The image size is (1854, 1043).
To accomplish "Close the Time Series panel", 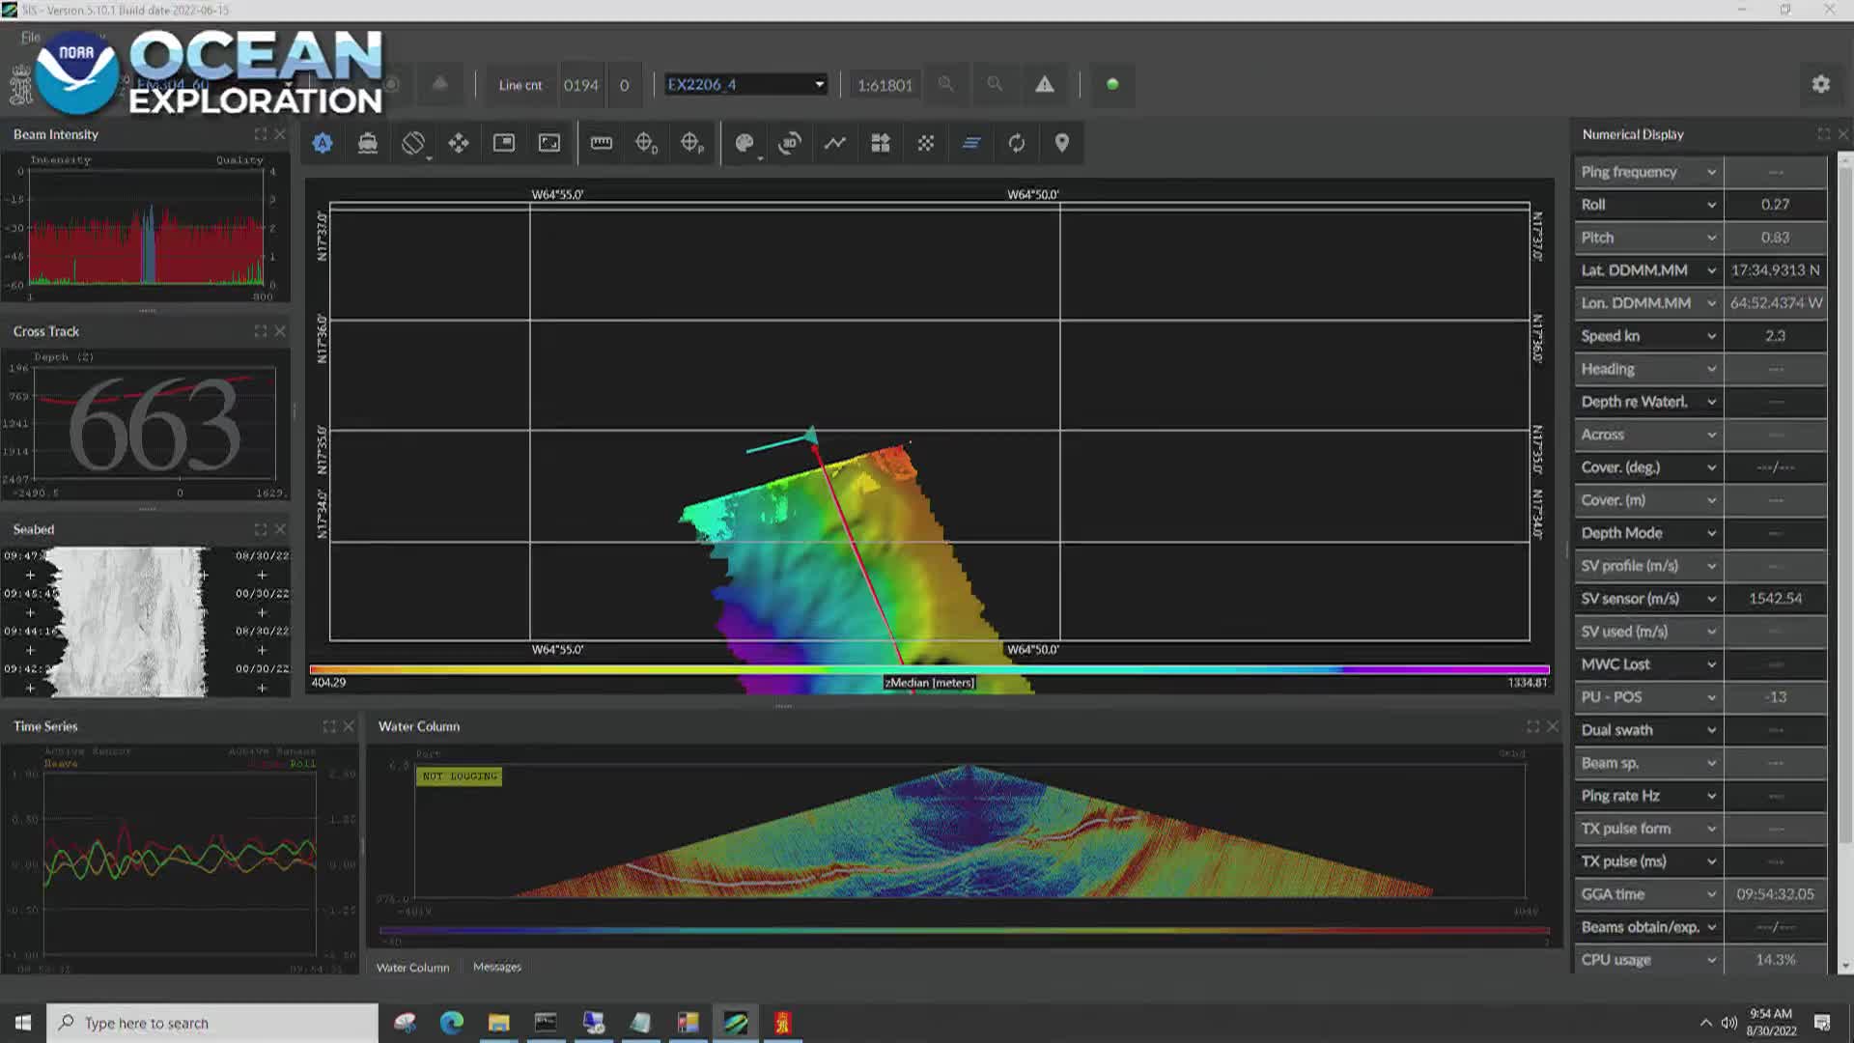I will click(x=349, y=726).
